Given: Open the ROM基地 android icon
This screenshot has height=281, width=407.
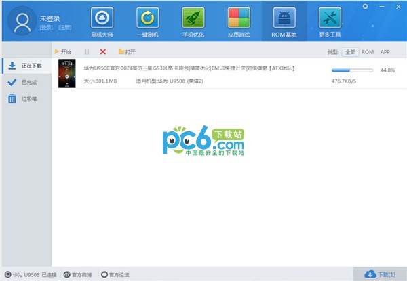Looking at the screenshot, I should pos(284,18).
